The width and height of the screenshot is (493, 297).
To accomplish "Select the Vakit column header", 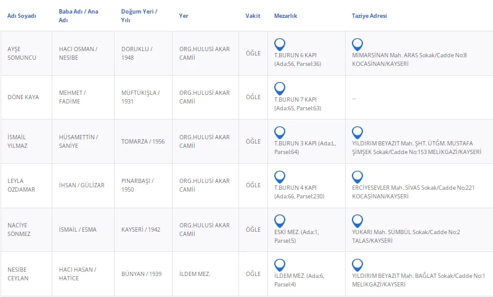I will click(253, 15).
